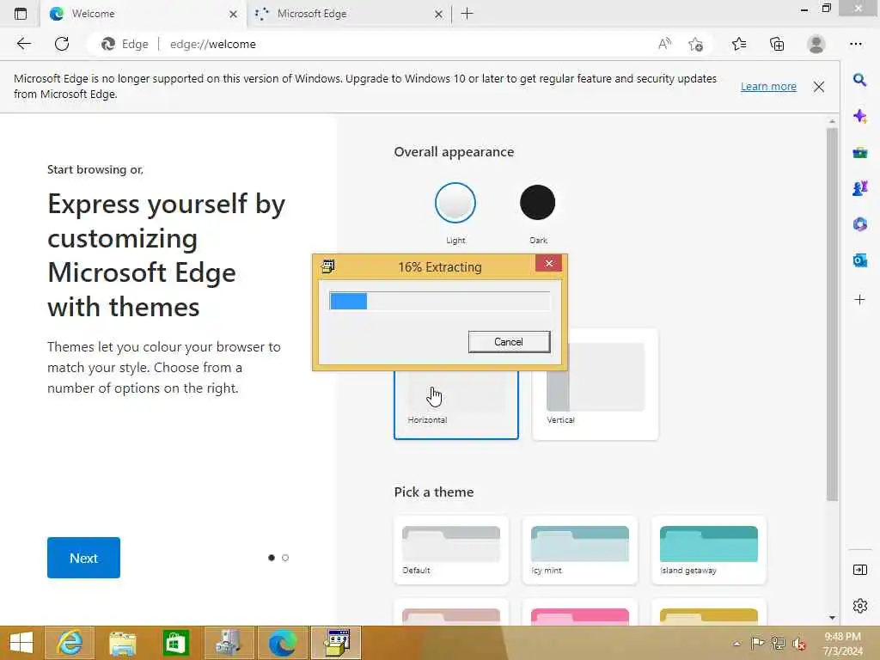Open the Learn more link
Viewport: 880px width, 660px height.
click(x=768, y=87)
